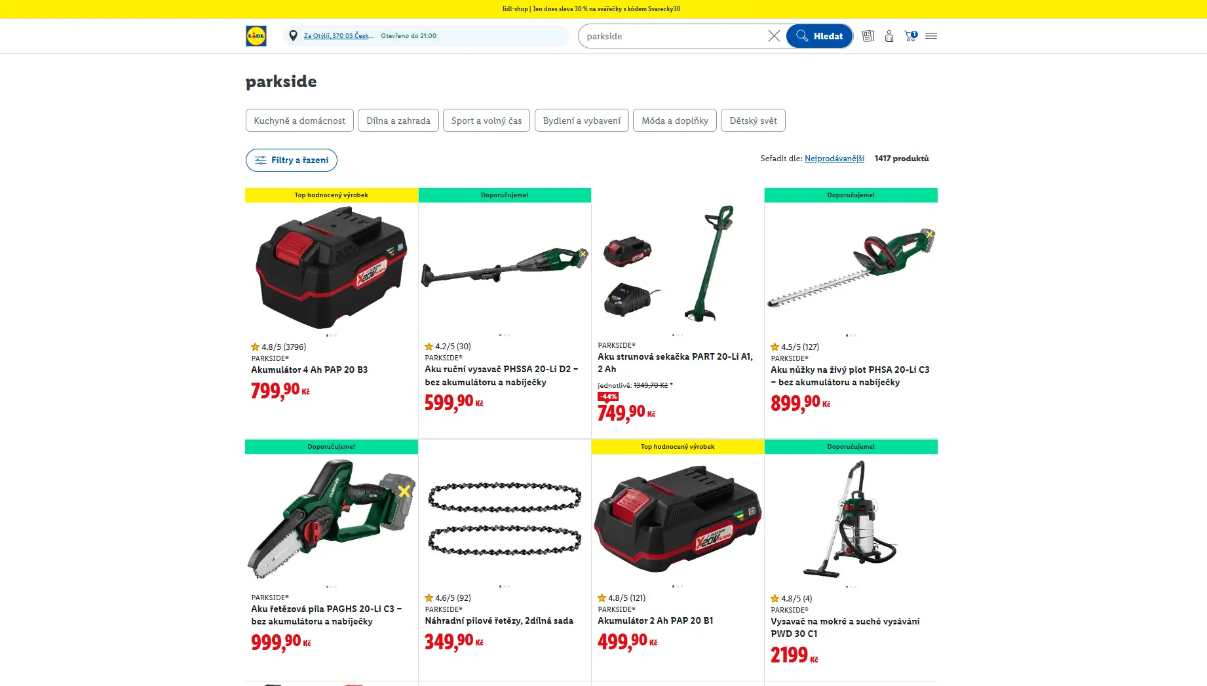Open the Filtry a řazení panel

(292, 160)
